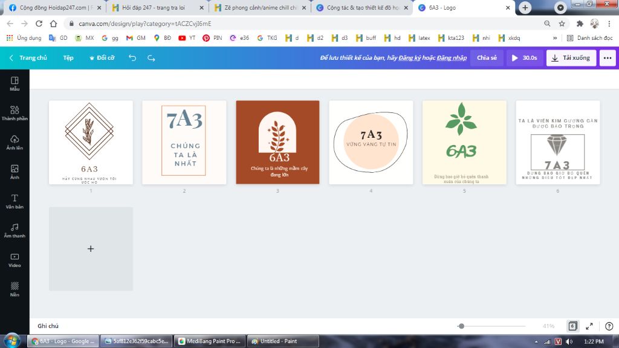Image resolution: width=619 pixels, height=348 pixels.
Task: Click the Đăng ký sign up link
Action: (410, 57)
